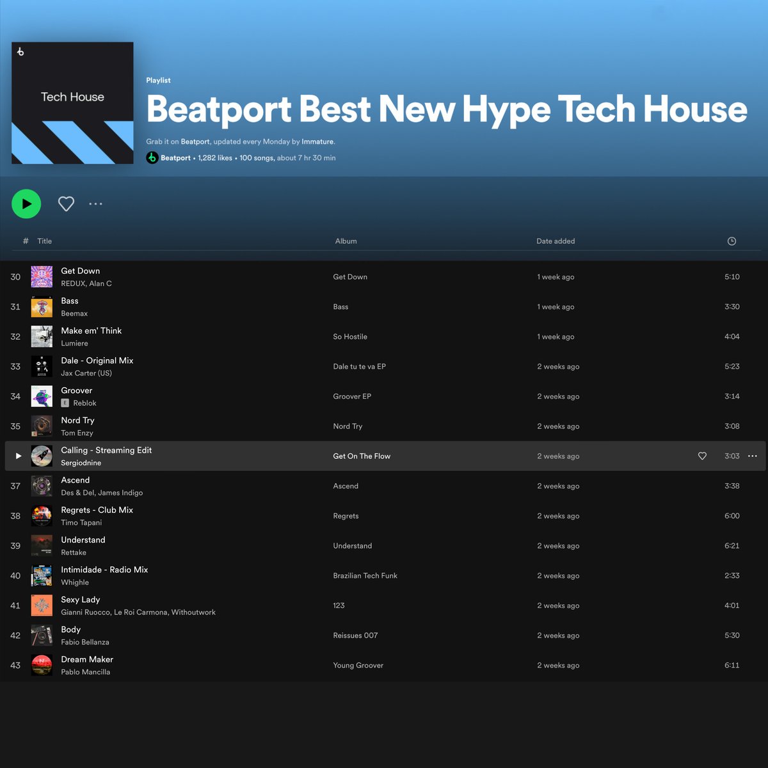Select the playlist title Beatport Best New Hype Tech House
Image resolution: width=768 pixels, height=768 pixels.
[x=447, y=109]
